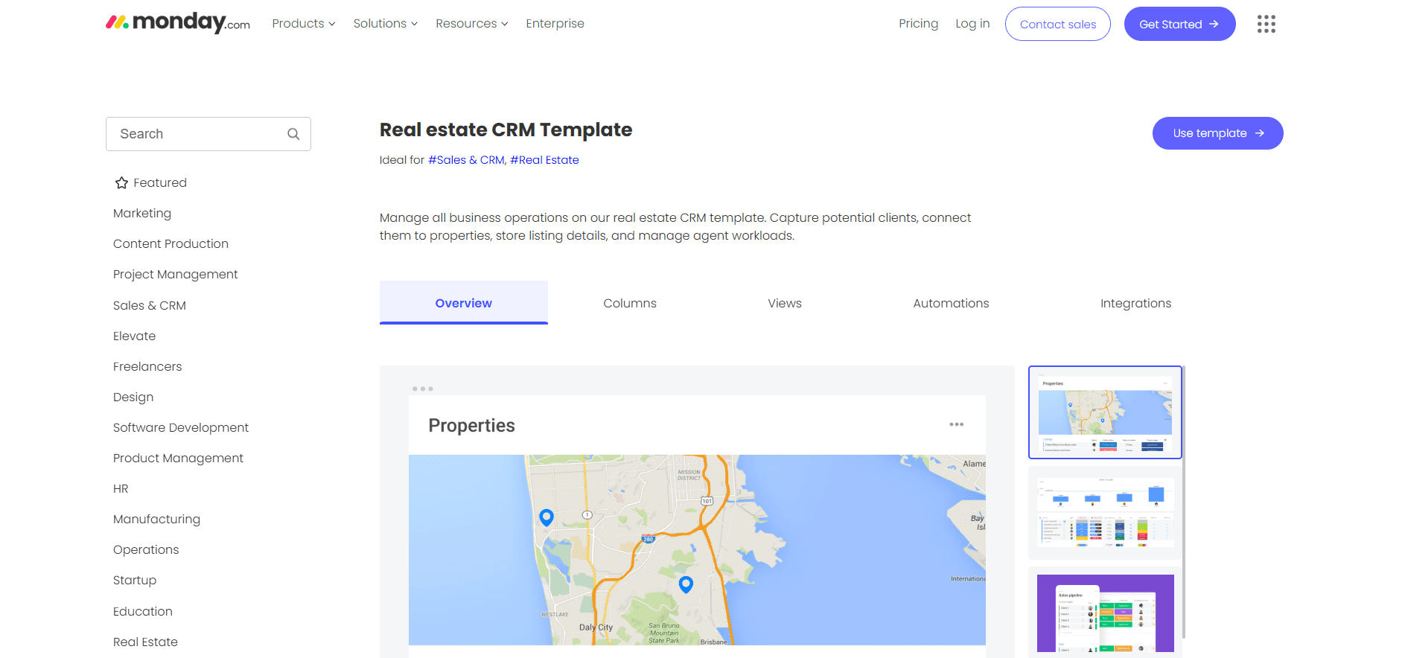This screenshot has width=1402, height=658.
Task: Open Content Production category
Action: point(171,244)
